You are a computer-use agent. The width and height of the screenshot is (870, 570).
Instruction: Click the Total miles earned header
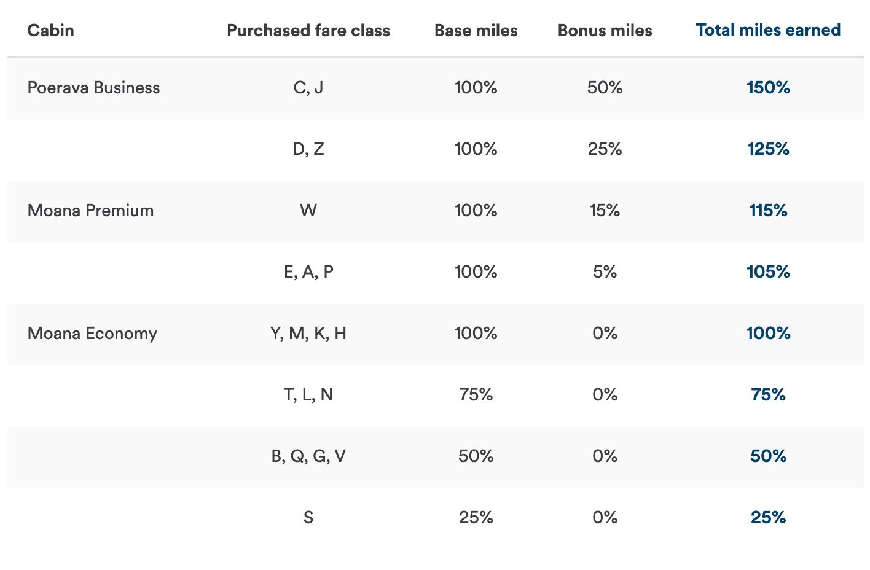pos(768,30)
